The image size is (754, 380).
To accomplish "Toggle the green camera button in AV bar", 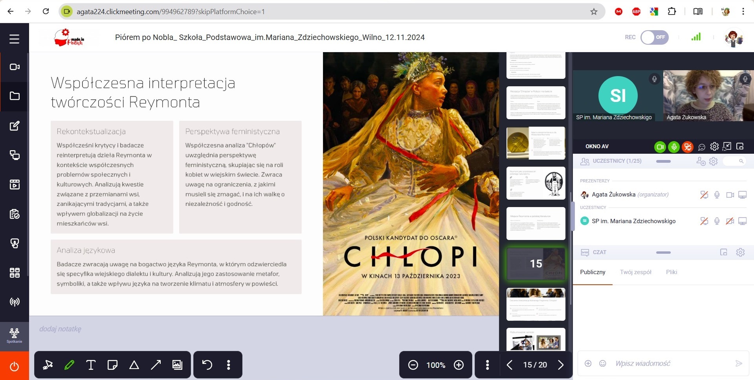I will (660, 147).
